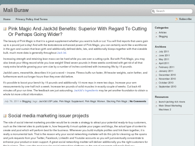Open the December 2010 archive
The width and height of the screenshot is (195, 146).
coord(167,75)
